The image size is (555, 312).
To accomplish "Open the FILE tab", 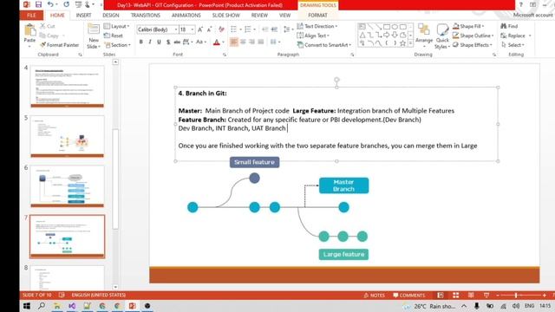I will tap(31, 16).
